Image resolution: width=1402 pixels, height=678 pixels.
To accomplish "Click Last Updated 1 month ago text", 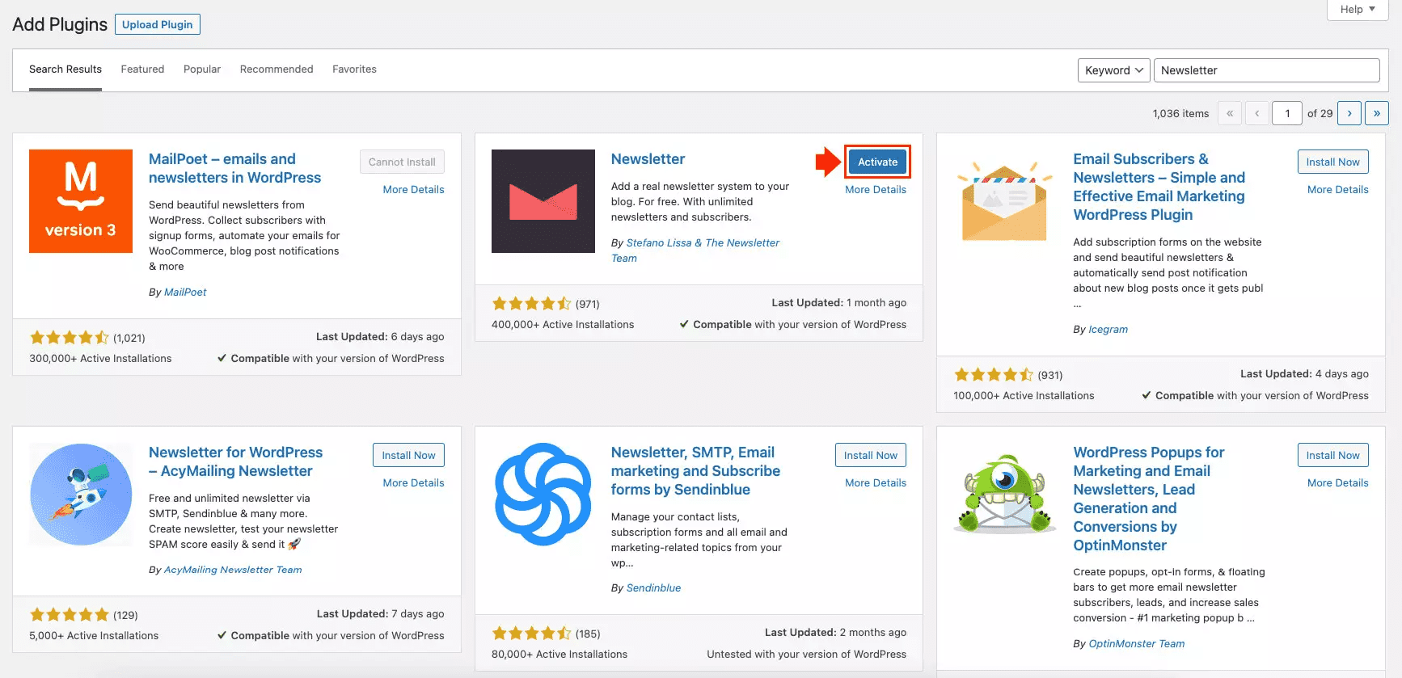I will click(838, 302).
